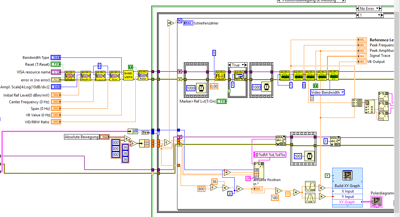Viewport: 400px width, 217px height.
Task: Click the Build XY Graph express VI icon
Action: 347,176
